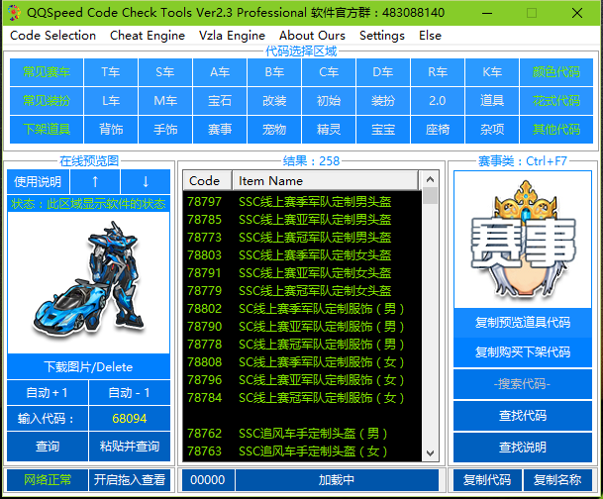Select the T车 category
The width and height of the screenshot is (603, 499).
[111, 72]
